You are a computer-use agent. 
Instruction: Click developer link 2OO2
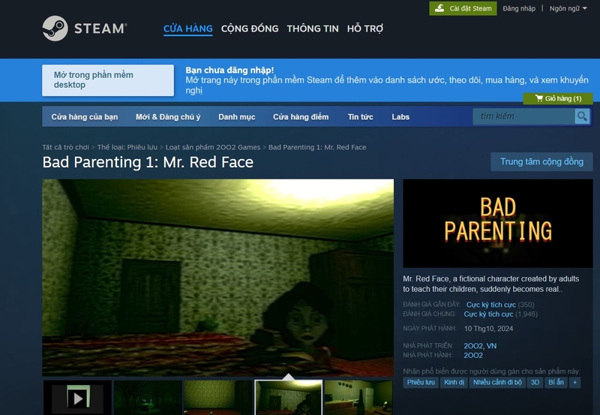pyautogui.click(x=474, y=346)
